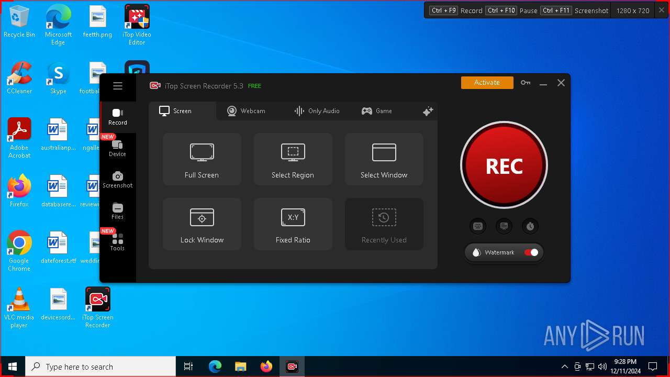The height and width of the screenshot is (377, 670).
Task: Select the devicesord... image file on desktop
Action: [x=58, y=305]
